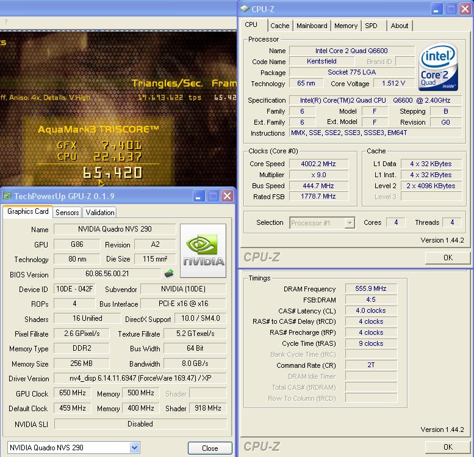This screenshot has width=474, height=457.
Task: Open the Sensors tab in GPU-Z
Action: coord(67,213)
